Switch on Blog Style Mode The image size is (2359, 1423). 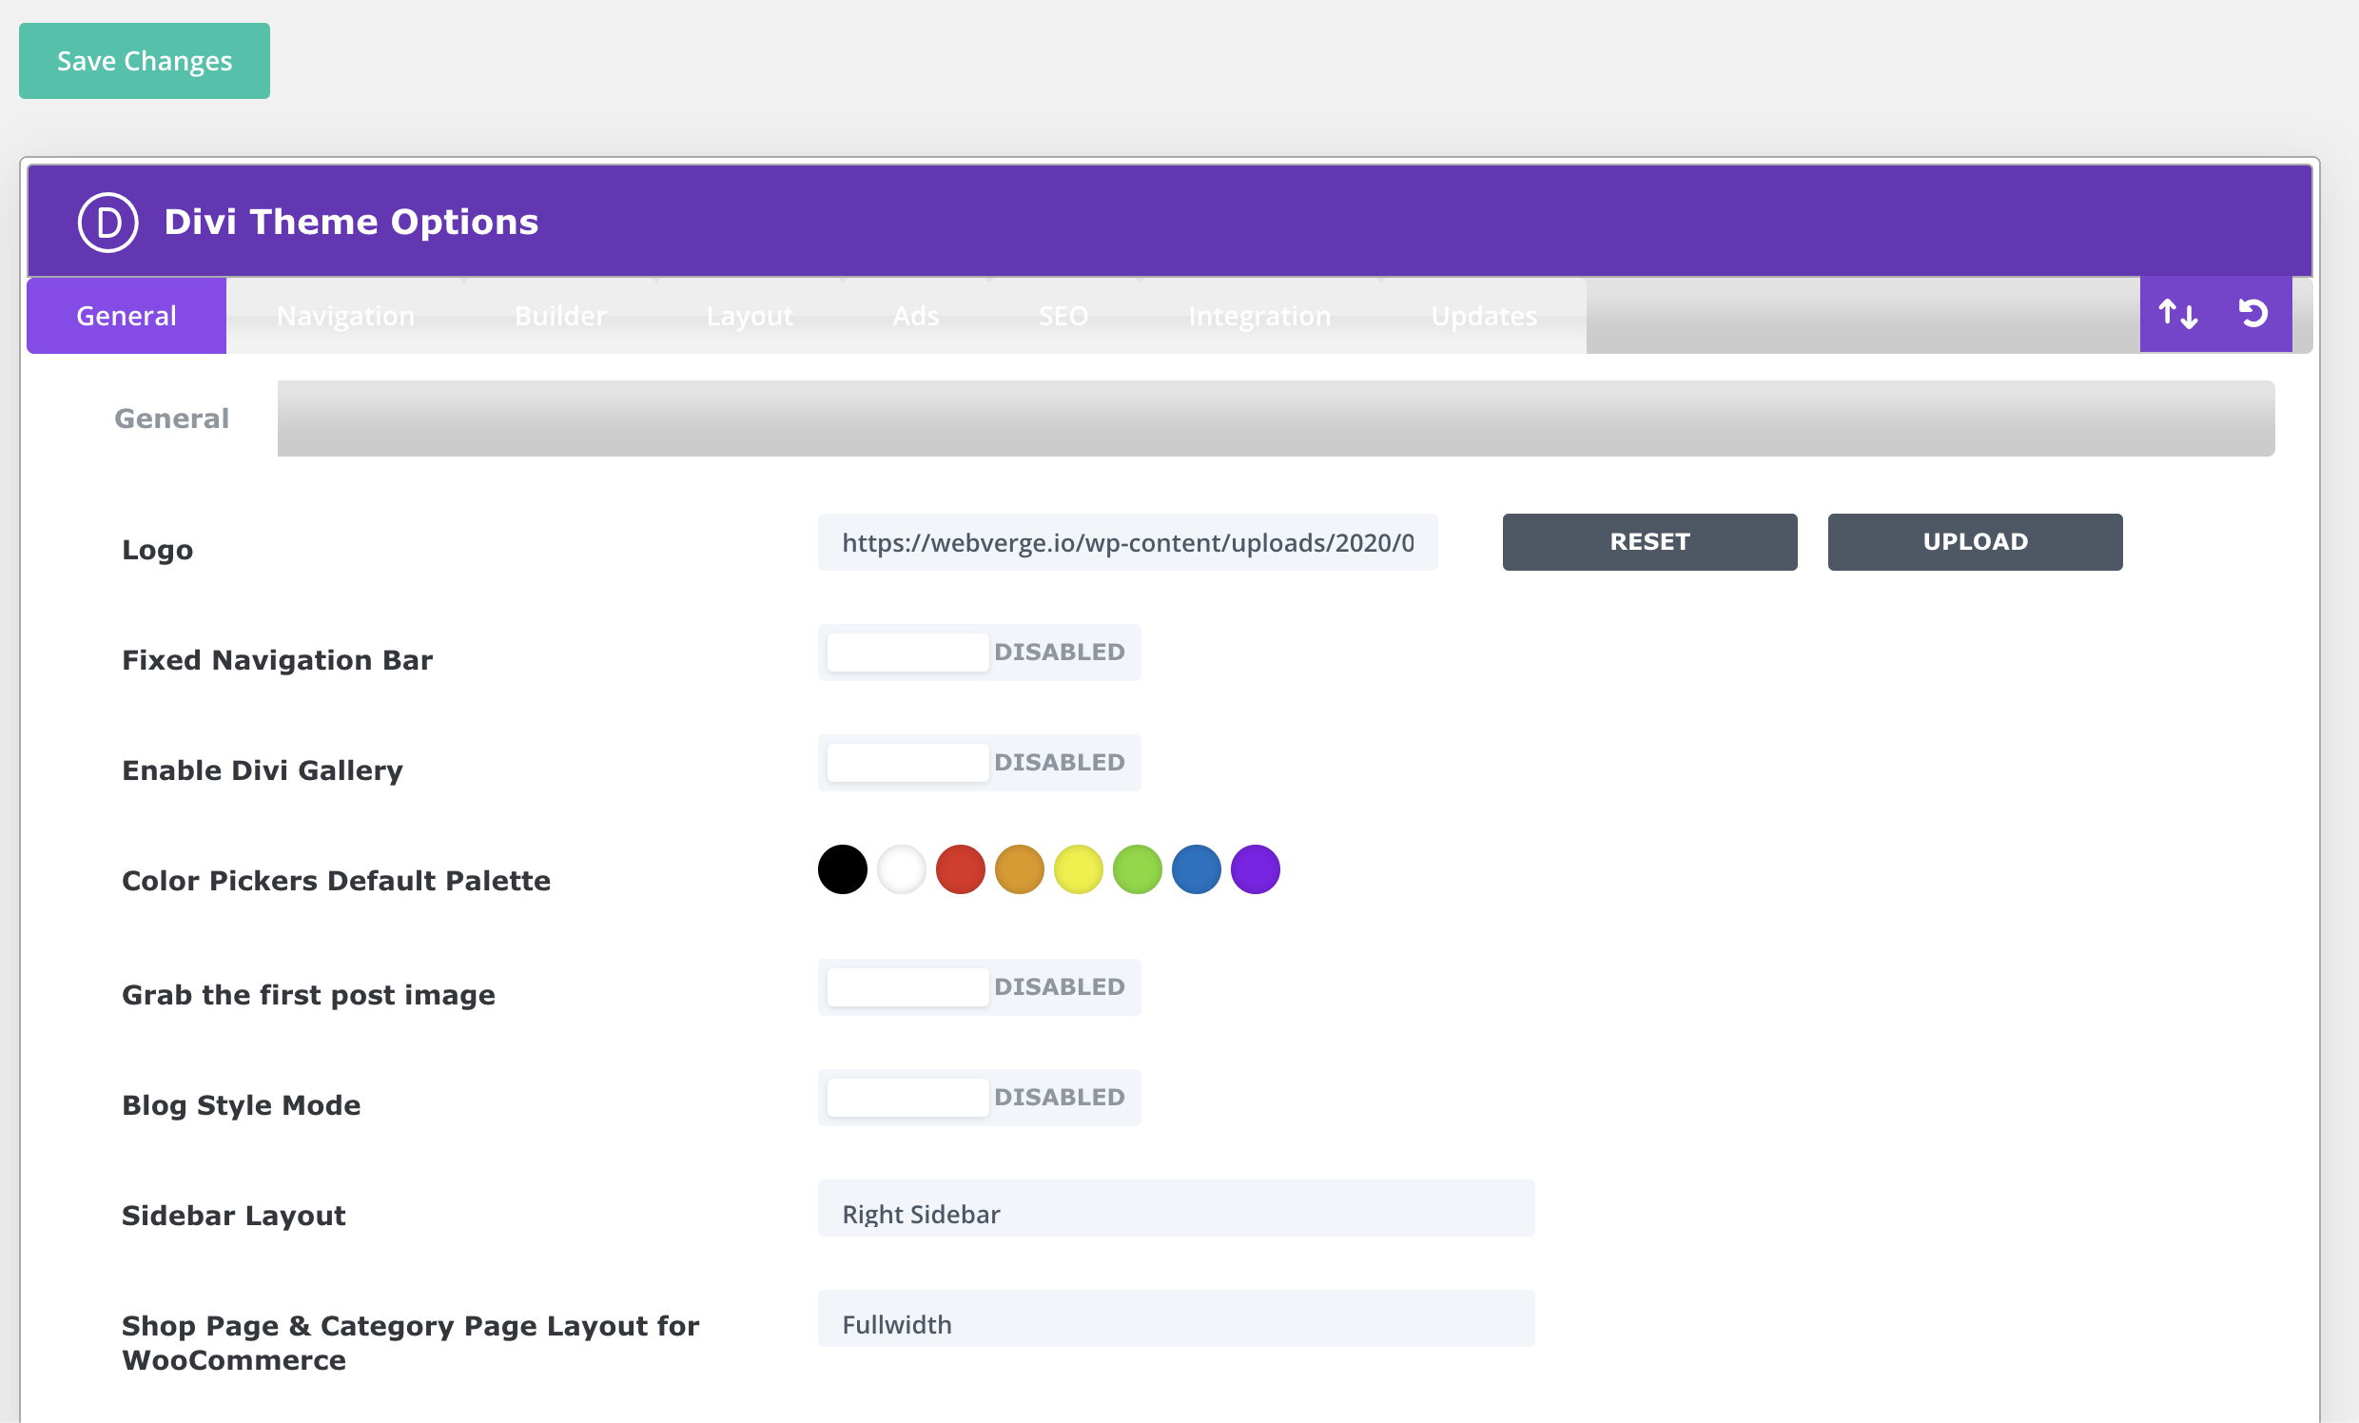979,1097
